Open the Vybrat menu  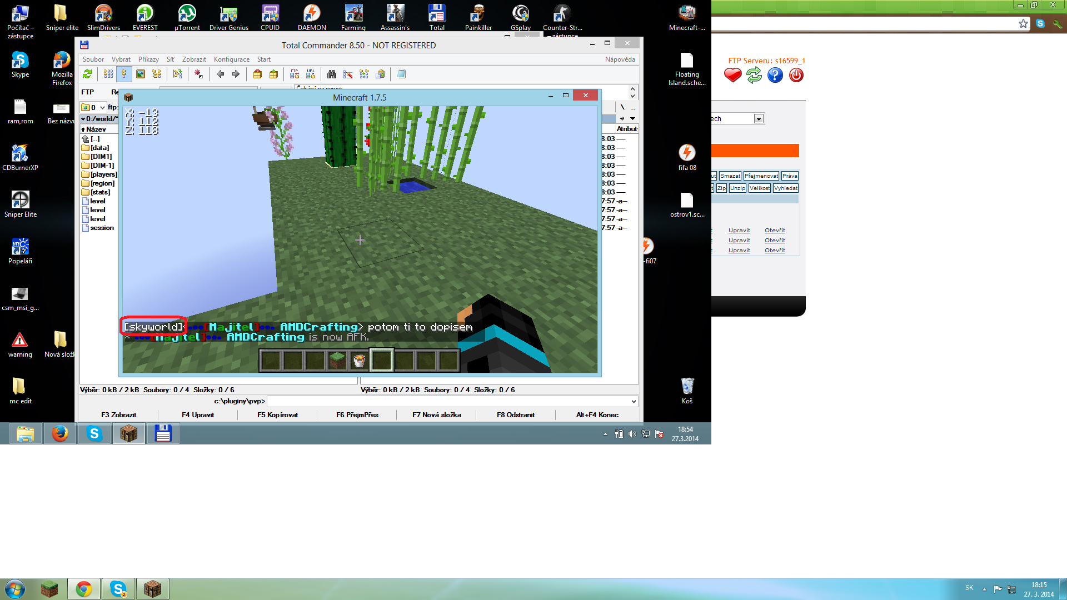tap(121, 59)
